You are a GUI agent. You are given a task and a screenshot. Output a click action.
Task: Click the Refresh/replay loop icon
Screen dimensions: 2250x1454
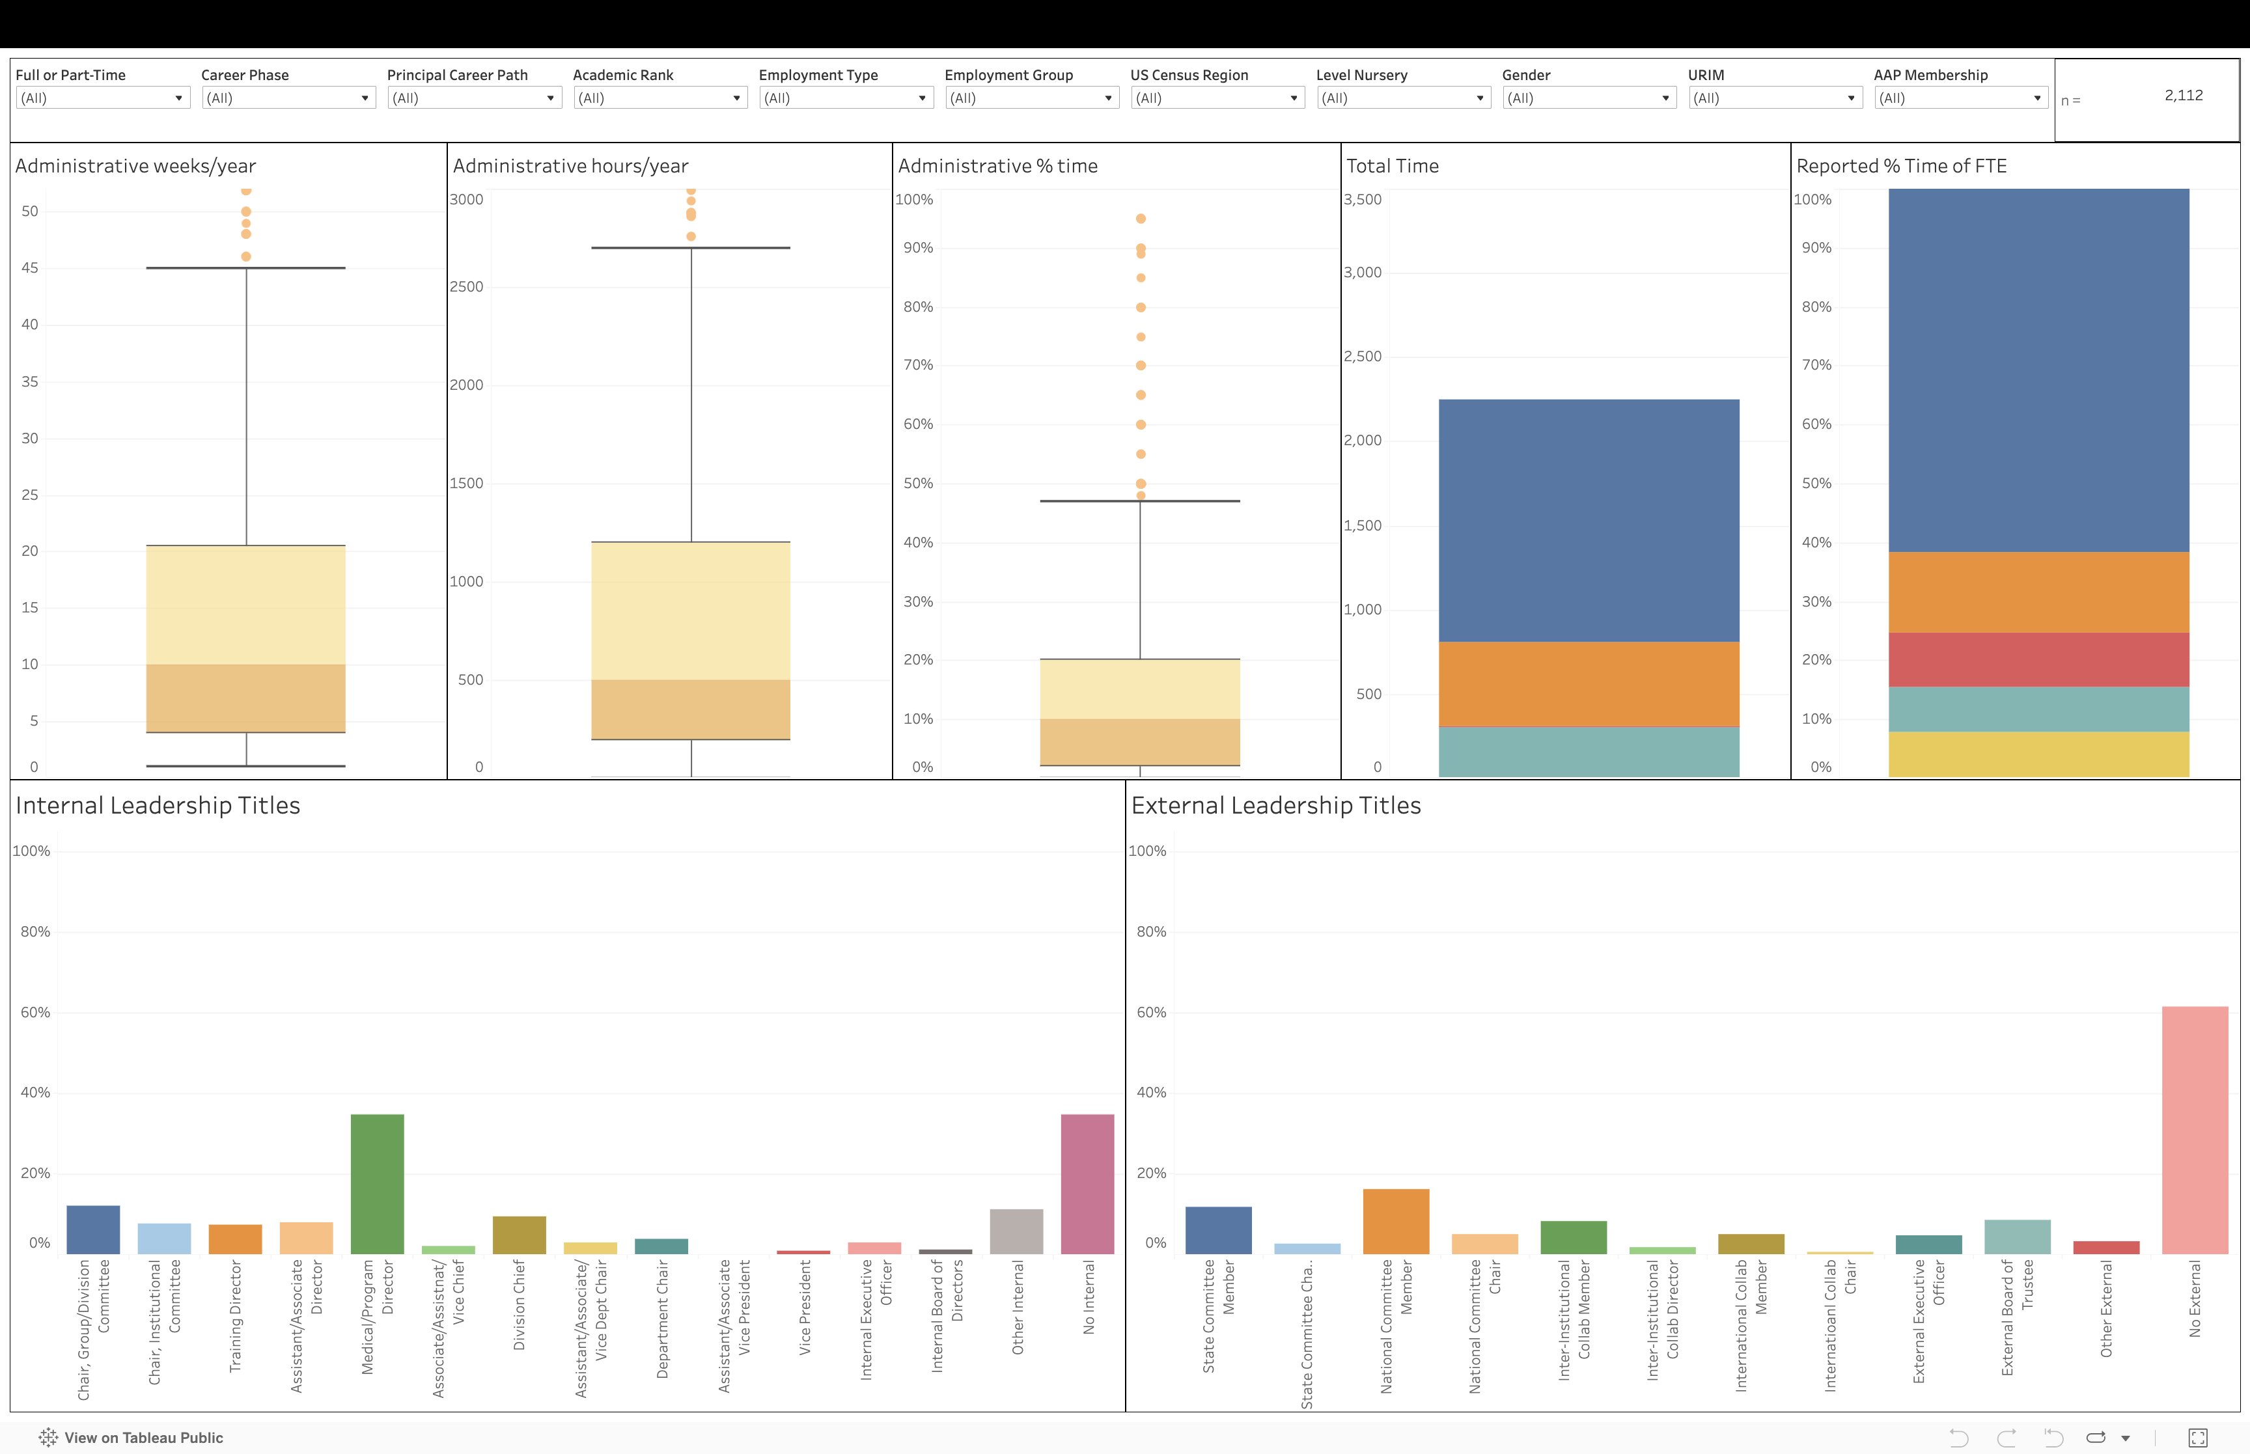[x=2096, y=1438]
